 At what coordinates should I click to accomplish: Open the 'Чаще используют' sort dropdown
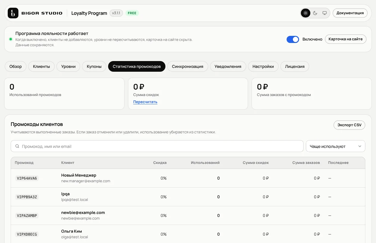coord(336,146)
